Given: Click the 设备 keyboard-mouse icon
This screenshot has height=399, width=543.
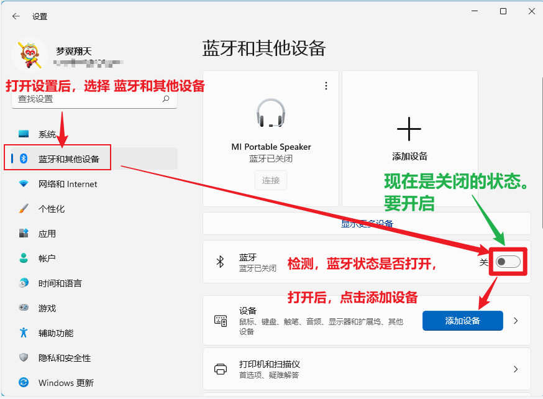Looking at the screenshot, I should (x=221, y=321).
